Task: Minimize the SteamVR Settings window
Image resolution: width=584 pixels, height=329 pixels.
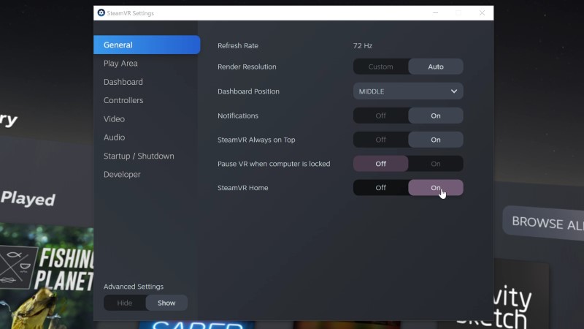Action: click(435, 13)
